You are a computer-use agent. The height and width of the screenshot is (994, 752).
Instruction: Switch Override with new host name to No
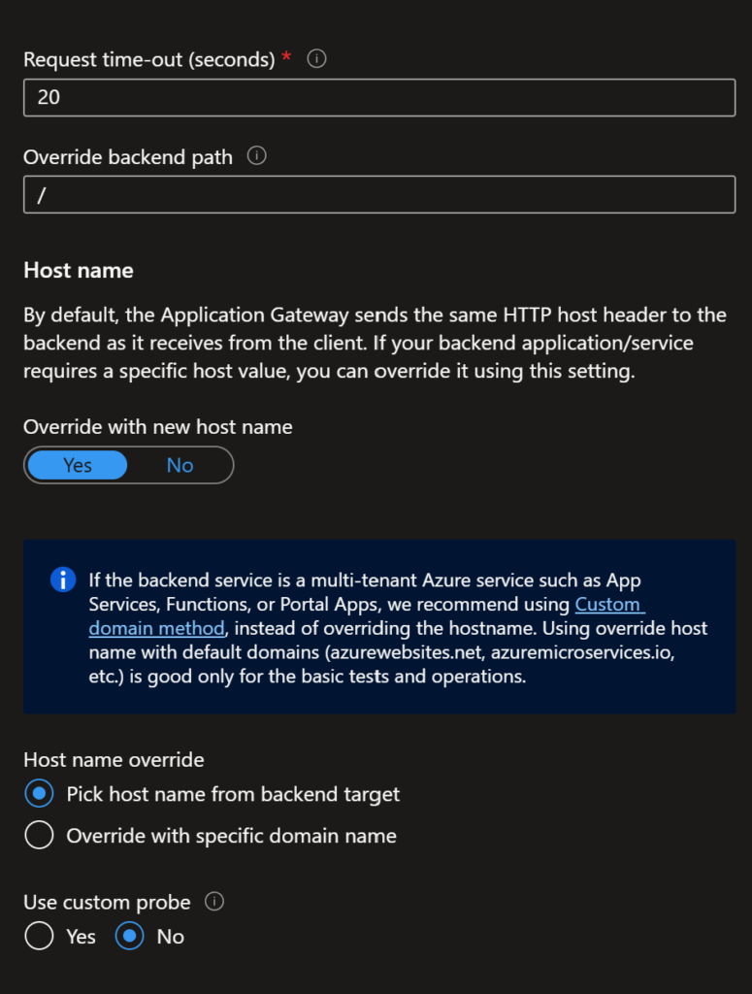tap(180, 465)
